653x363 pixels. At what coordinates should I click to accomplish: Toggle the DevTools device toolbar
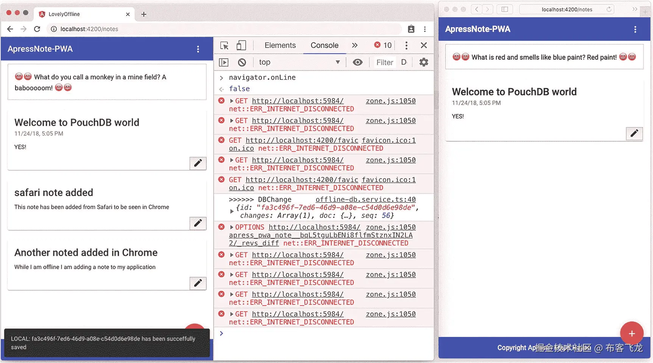click(241, 46)
